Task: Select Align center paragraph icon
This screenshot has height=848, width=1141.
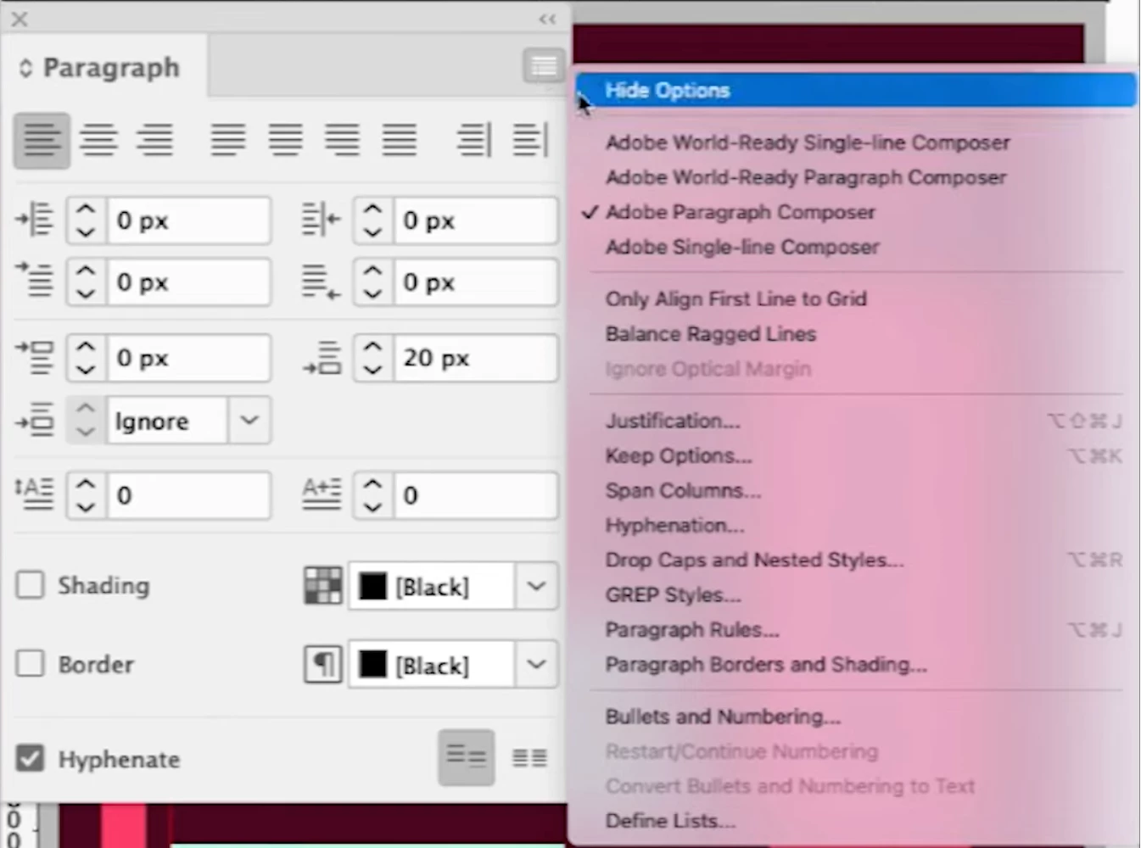Action: point(98,140)
